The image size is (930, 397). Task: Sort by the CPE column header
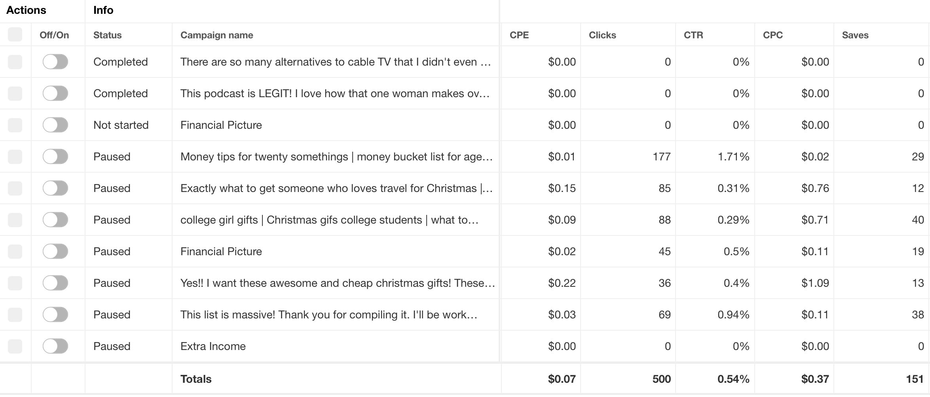[x=519, y=35]
